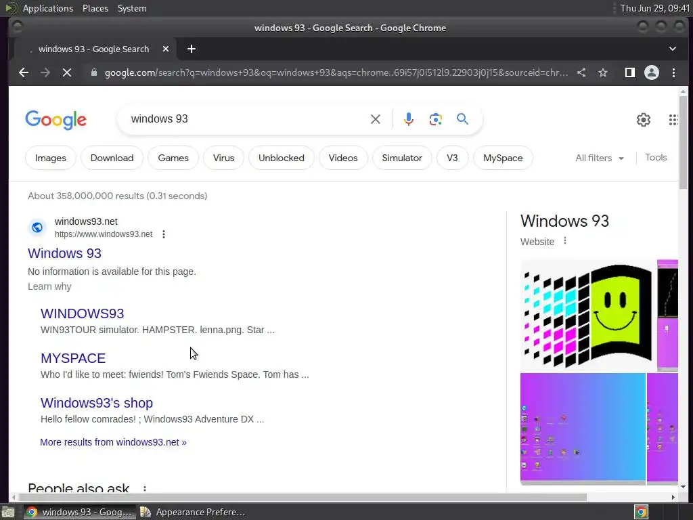Click the magnifier search button
Screen dimensions: 693x520
pos(462,119)
